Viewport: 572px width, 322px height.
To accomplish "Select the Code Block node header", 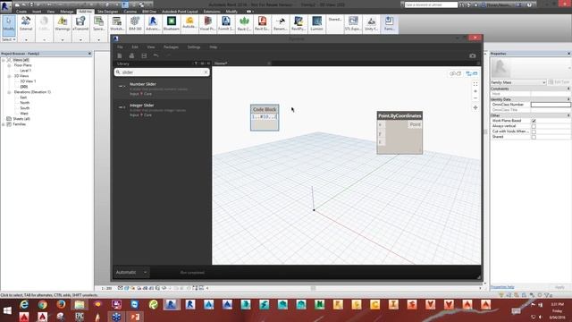I will pyautogui.click(x=265, y=109).
